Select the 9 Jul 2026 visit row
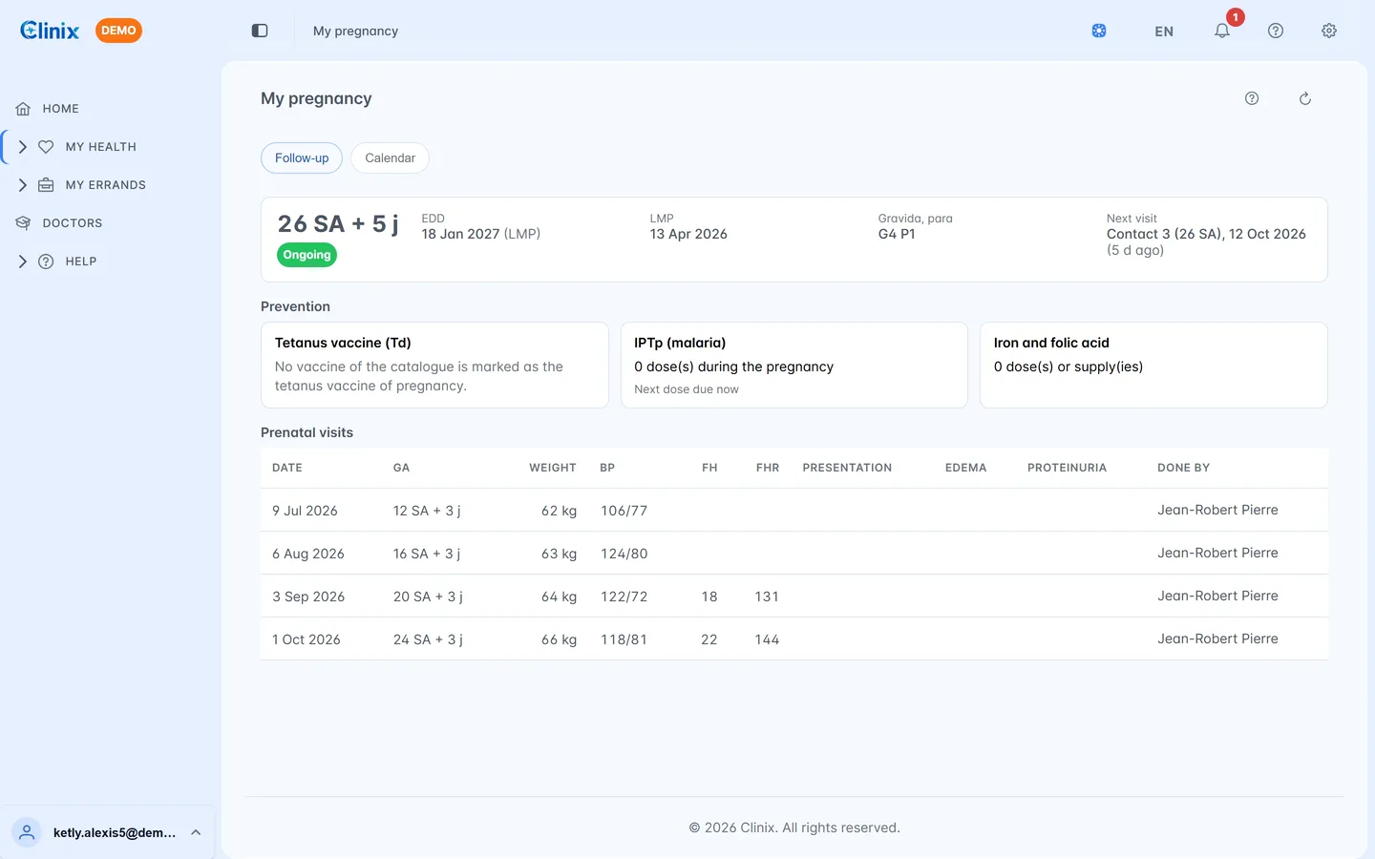 [794, 511]
